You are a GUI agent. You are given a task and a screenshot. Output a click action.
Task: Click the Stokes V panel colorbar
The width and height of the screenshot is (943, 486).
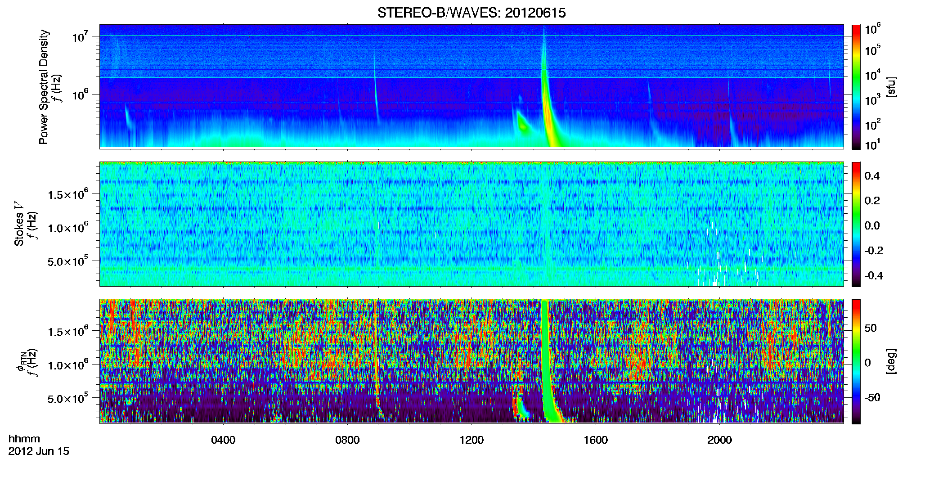click(x=856, y=224)
